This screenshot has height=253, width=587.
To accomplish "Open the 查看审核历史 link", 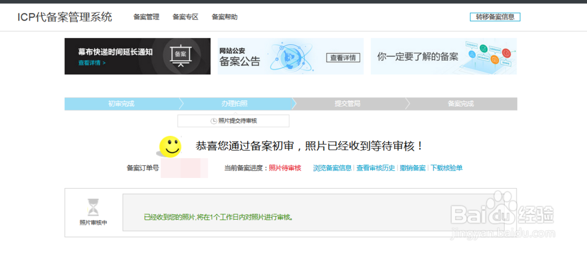I will coord(376,168).
